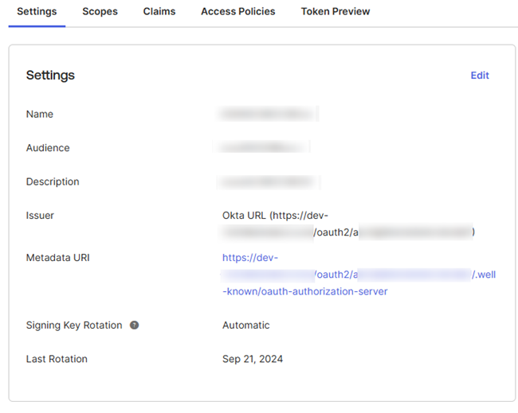Select the Access Policies tab
Screen dimensions: 518x413
click(x=237, y=12)
